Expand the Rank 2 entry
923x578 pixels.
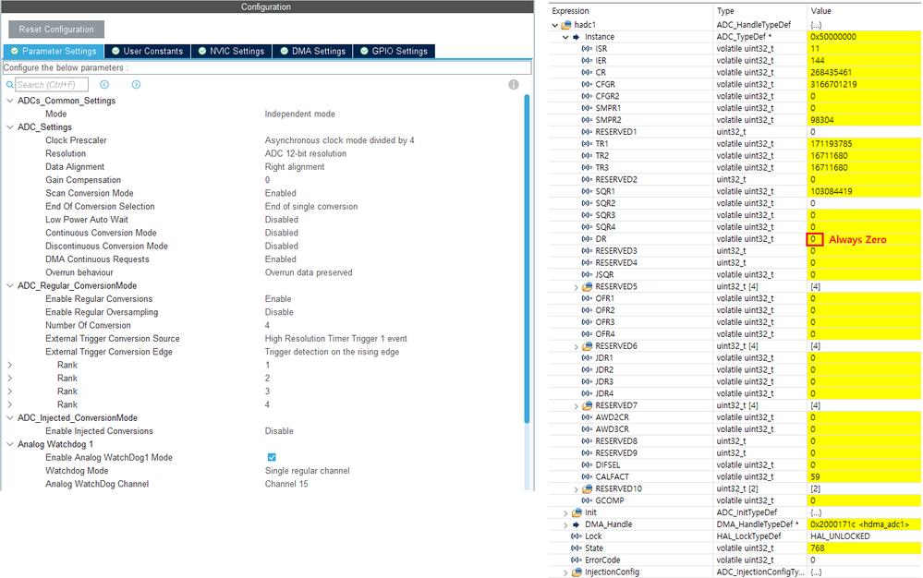pyautogui.click(x=10, y=378)
